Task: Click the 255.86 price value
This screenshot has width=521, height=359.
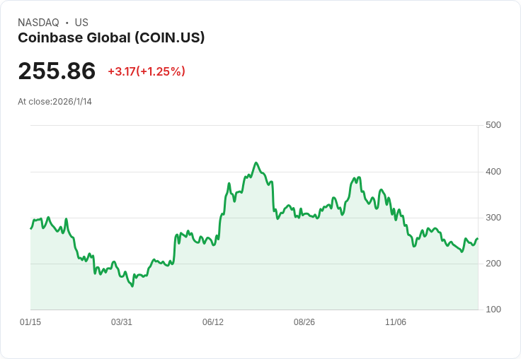Action: pos(57,71)
